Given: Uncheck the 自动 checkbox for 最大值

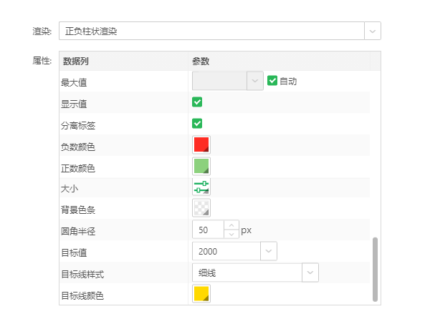Looking at the screenshot, I should coord(272,81).
